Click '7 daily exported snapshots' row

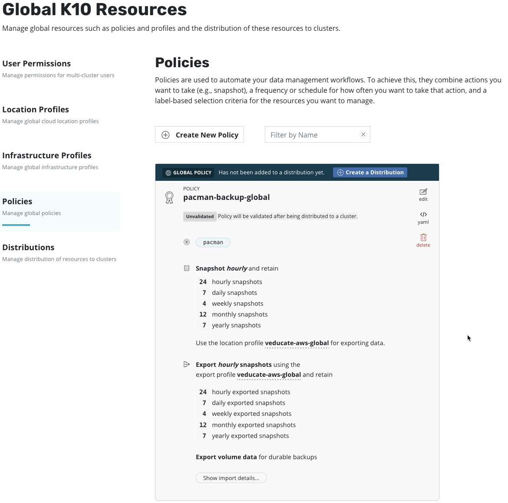pyautogui.click(x=242, y=403)
